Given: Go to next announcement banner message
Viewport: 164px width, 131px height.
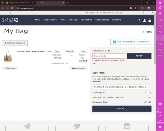Looking at the screenshot, I should (143, 13).
